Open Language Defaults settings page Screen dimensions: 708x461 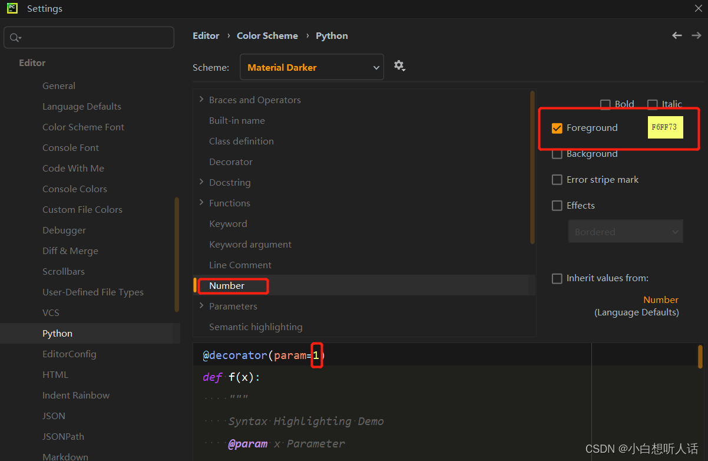click(x=82, y=106)
